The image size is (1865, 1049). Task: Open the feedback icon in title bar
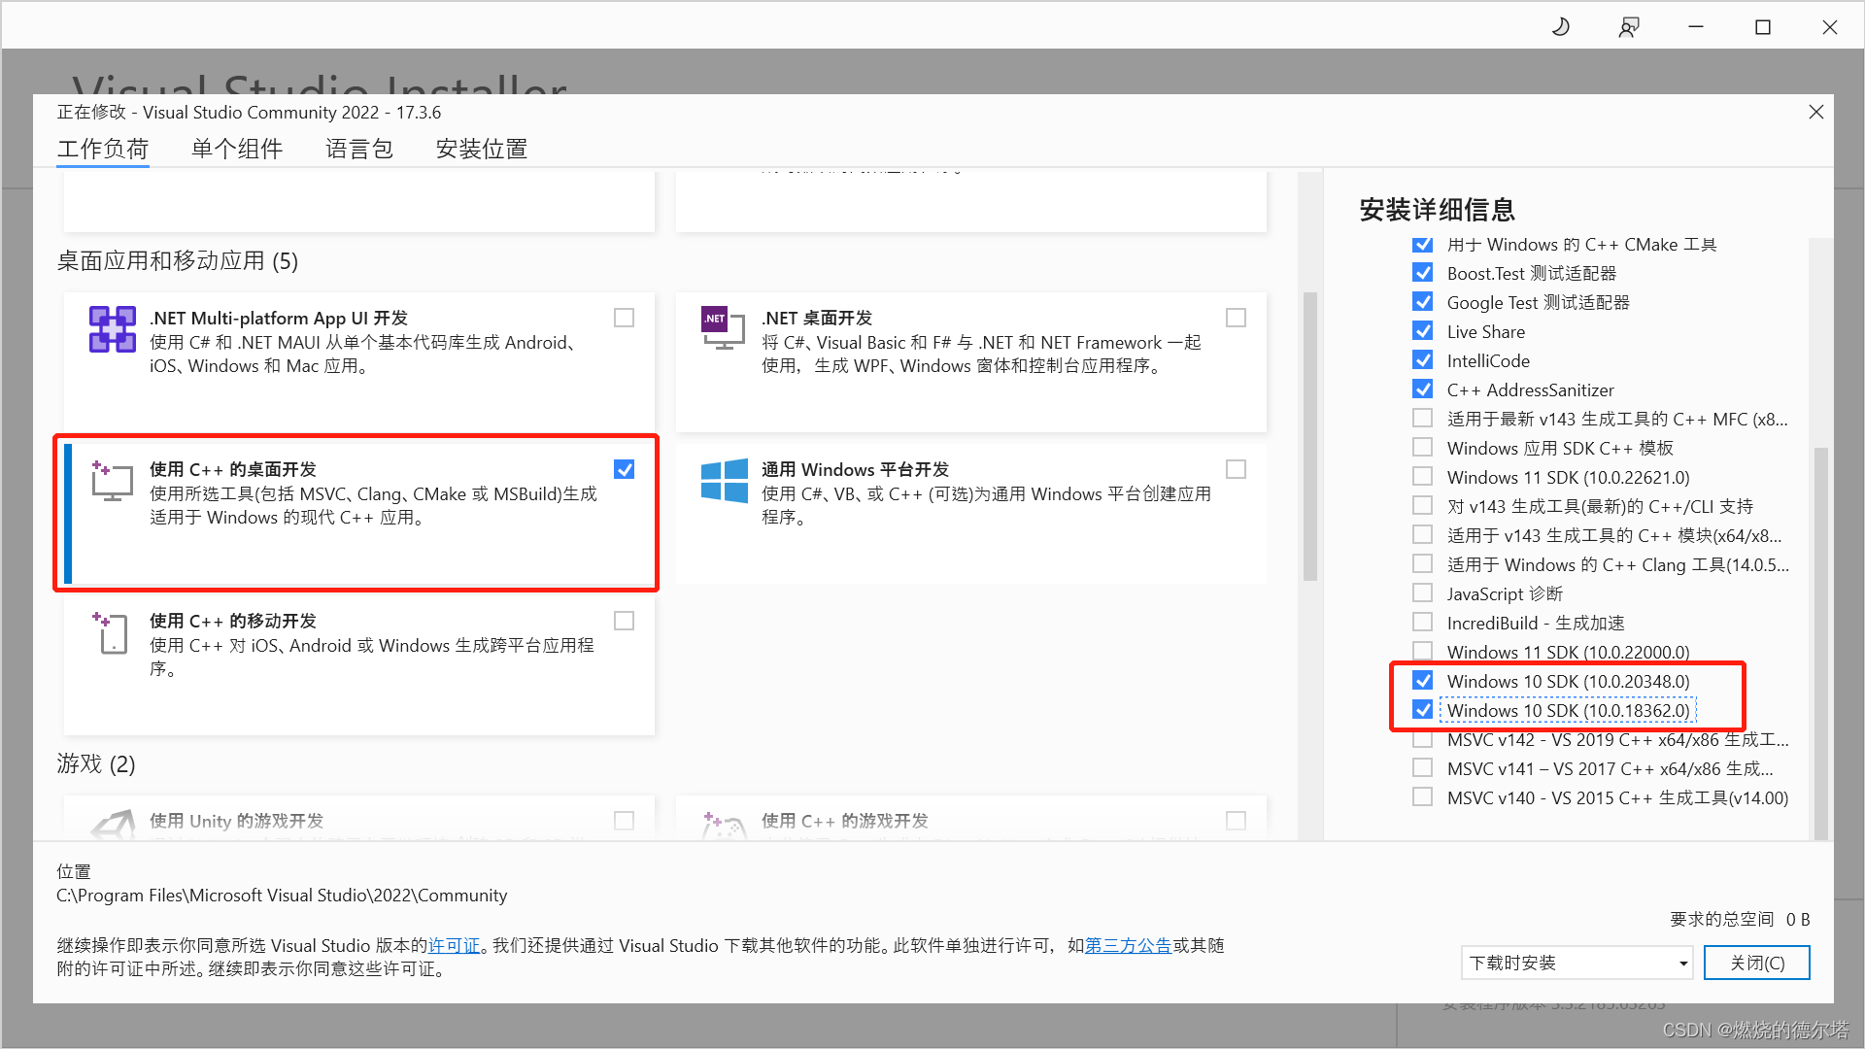1629,27
